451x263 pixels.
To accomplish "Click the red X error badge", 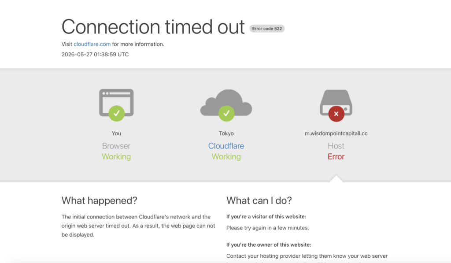I will coord(336,114).
